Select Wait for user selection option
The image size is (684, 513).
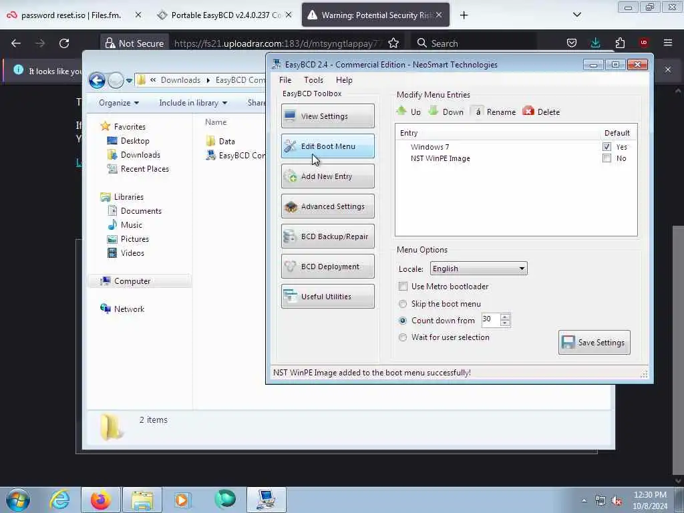click(x=403, y=337)
